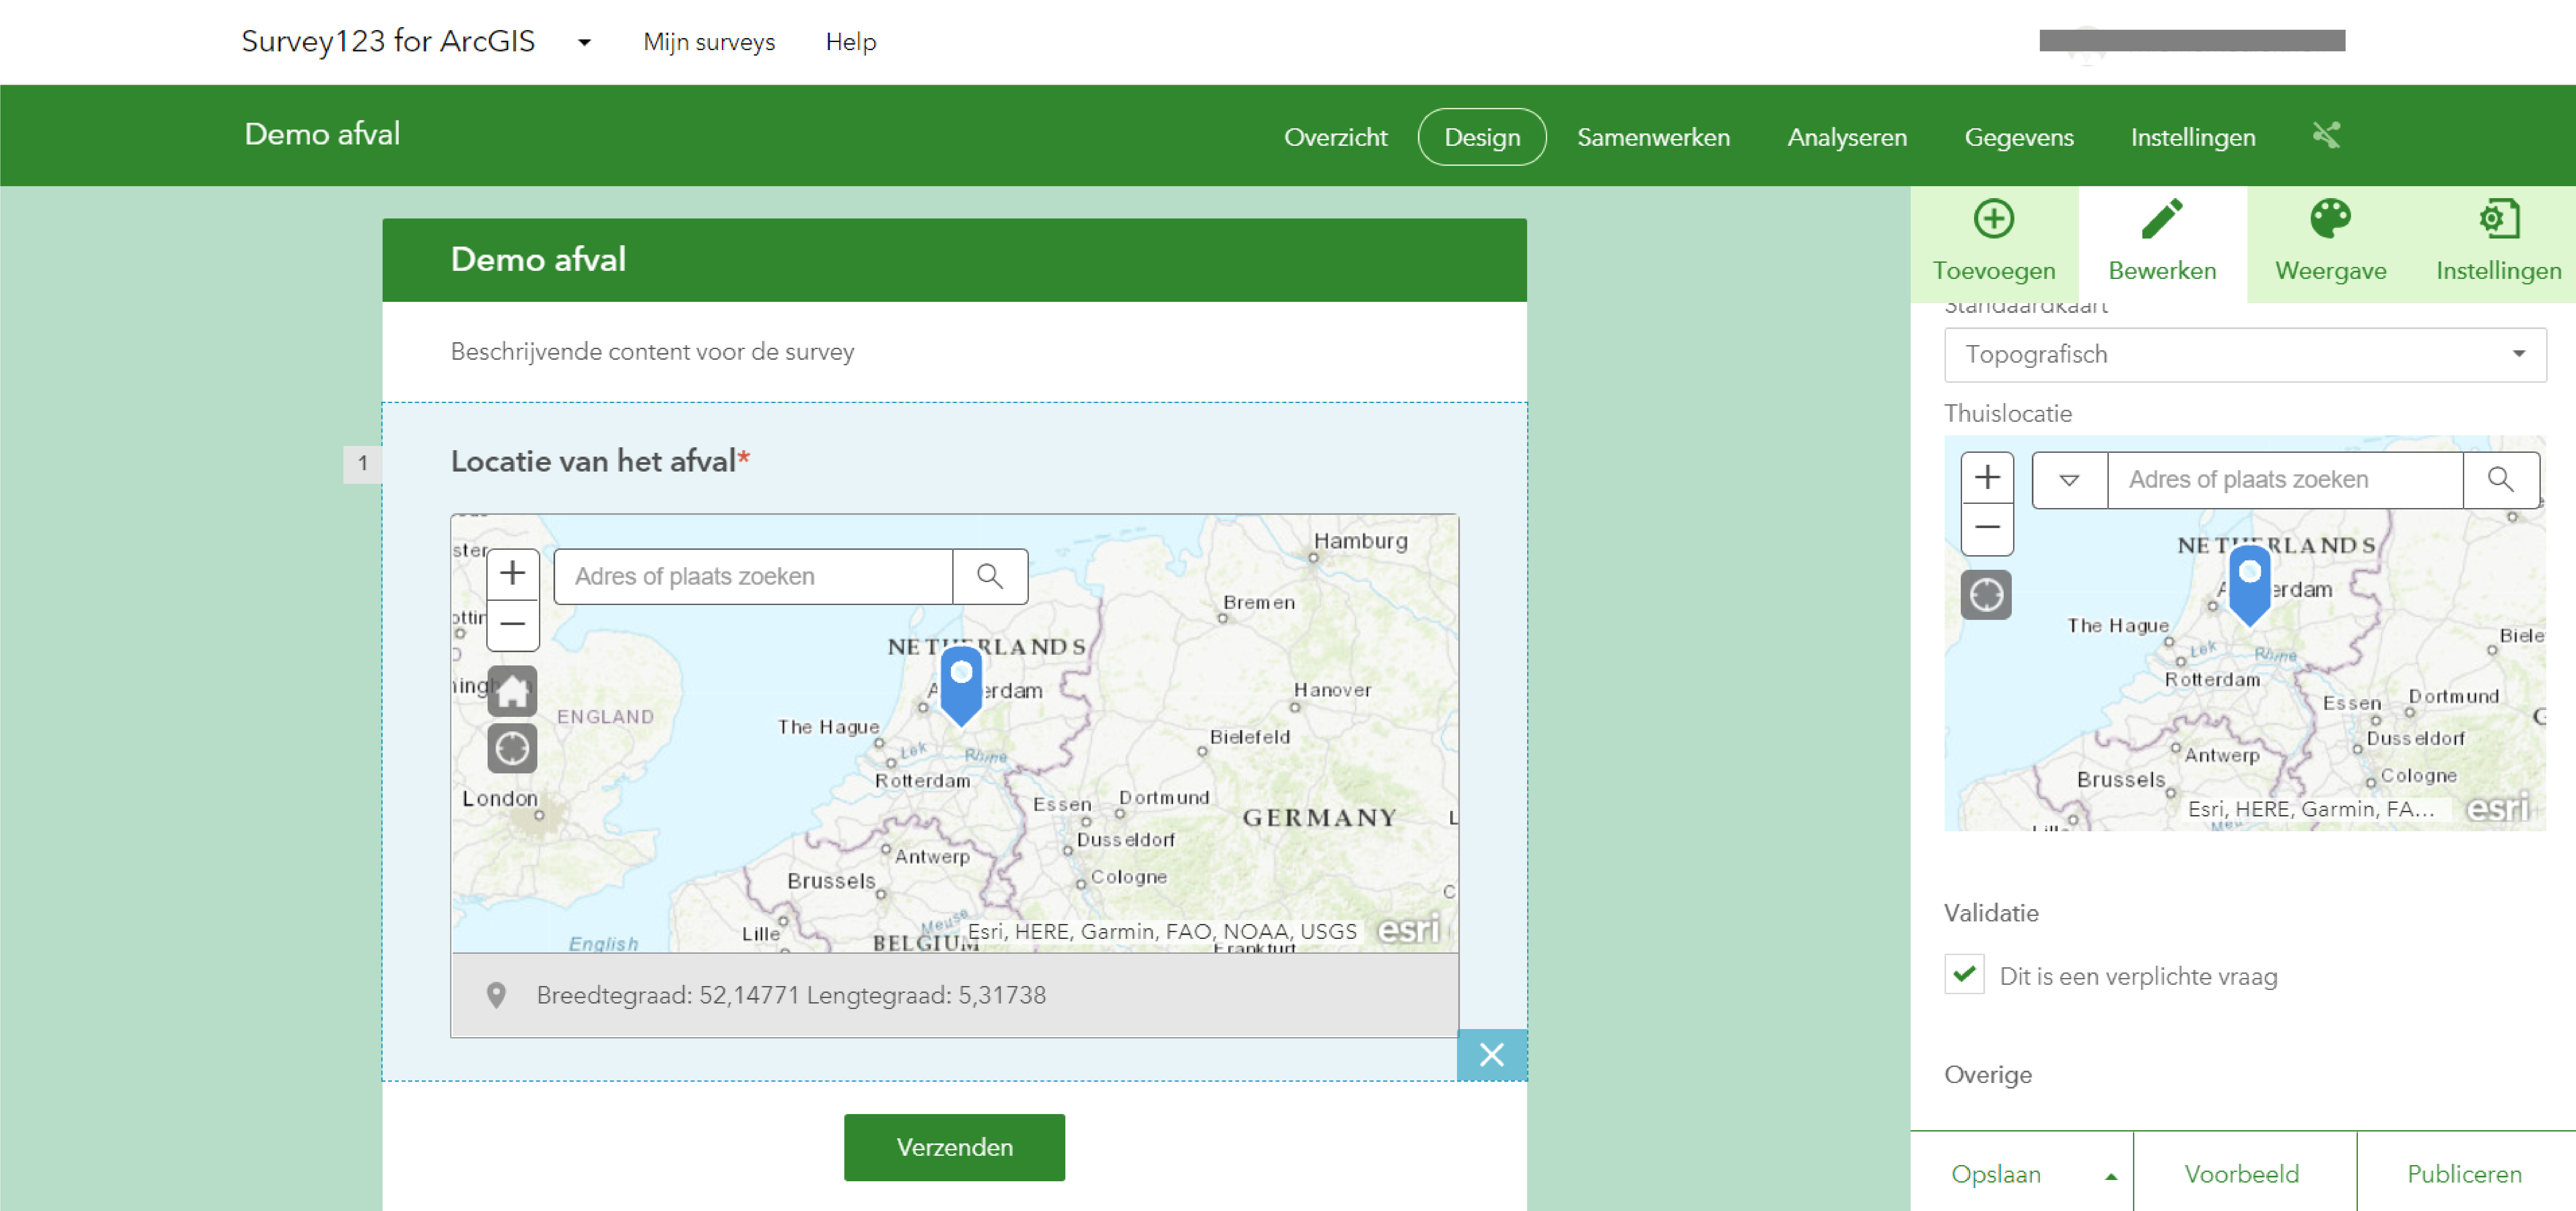Click the locate icon on Thuislocatie map
2576x1211 pixels.
(1986, 595)
